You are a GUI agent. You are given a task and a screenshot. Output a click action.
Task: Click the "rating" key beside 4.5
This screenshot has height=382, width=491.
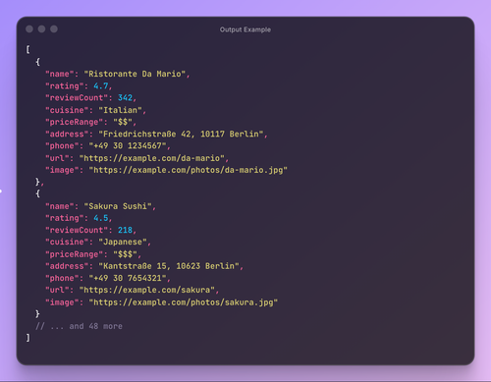[x=65, y=218]
